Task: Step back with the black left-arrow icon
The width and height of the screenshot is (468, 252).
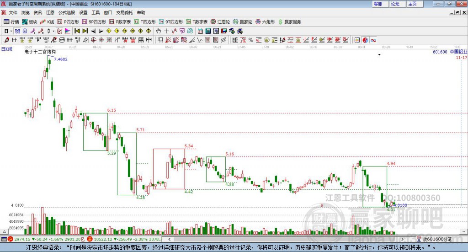Action: (x=93, y=31)
